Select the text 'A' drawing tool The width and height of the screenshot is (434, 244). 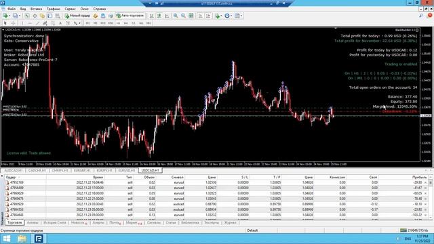(x=60, y=23)
